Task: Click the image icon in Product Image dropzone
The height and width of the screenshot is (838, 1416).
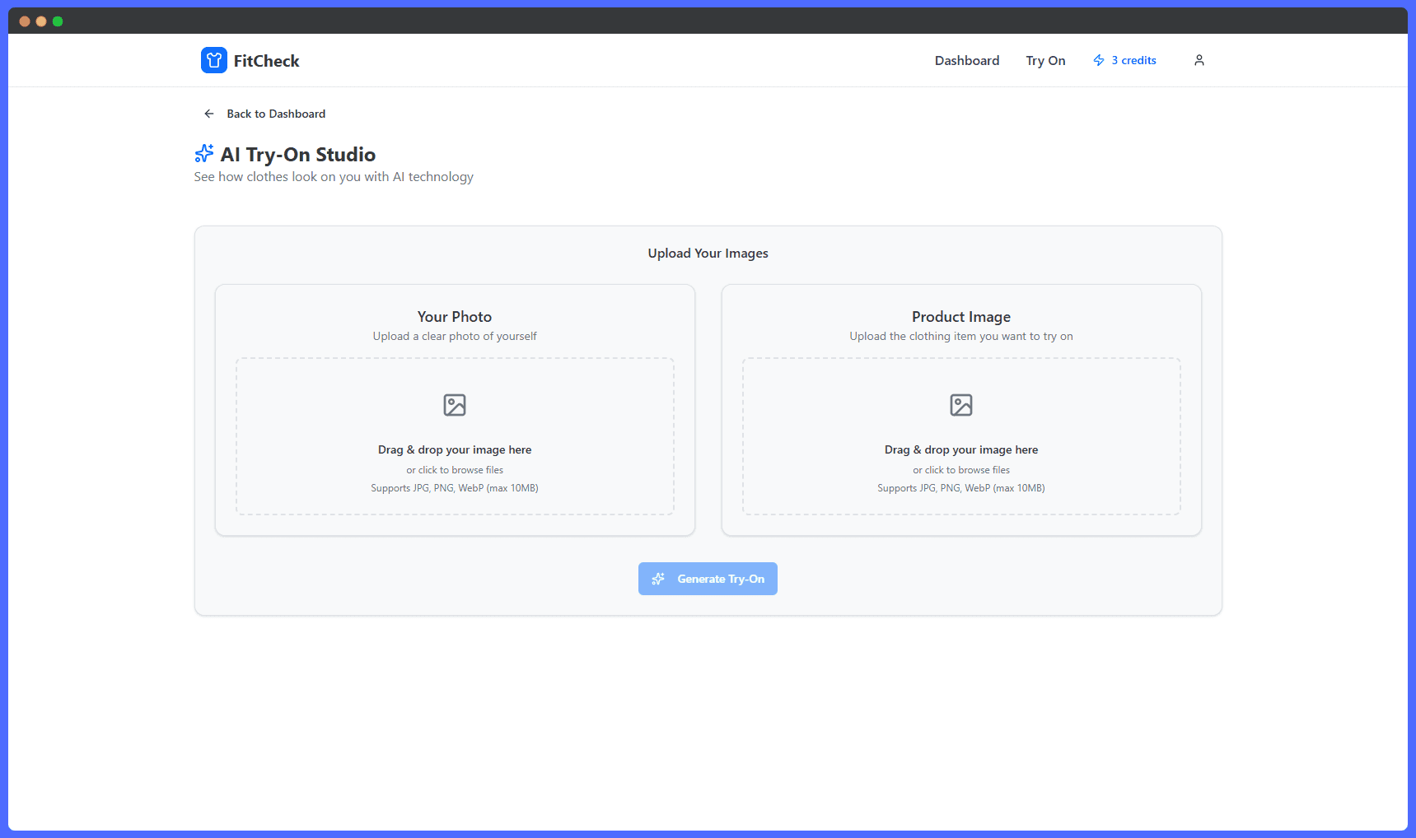Action: (961, 405)
